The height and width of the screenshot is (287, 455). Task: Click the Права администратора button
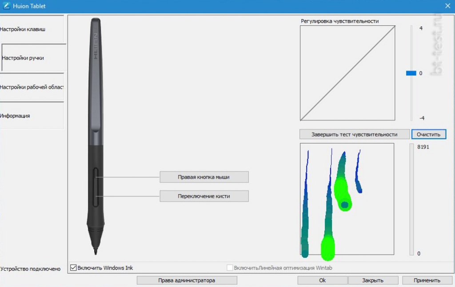click(187, 280)
